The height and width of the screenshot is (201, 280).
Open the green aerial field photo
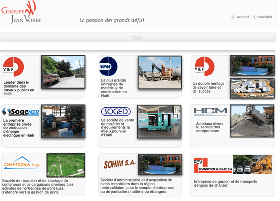pos(66,165)
